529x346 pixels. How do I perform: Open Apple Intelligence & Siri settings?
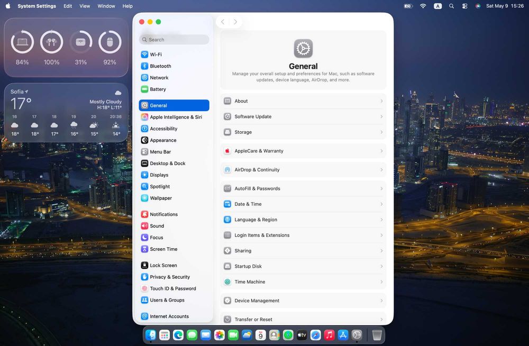tap(174, 117)
